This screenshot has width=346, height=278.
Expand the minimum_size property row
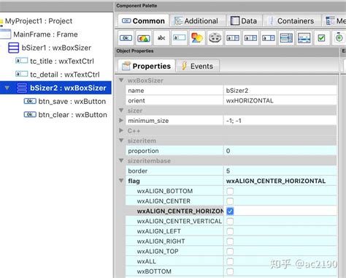tap(121, 120)
